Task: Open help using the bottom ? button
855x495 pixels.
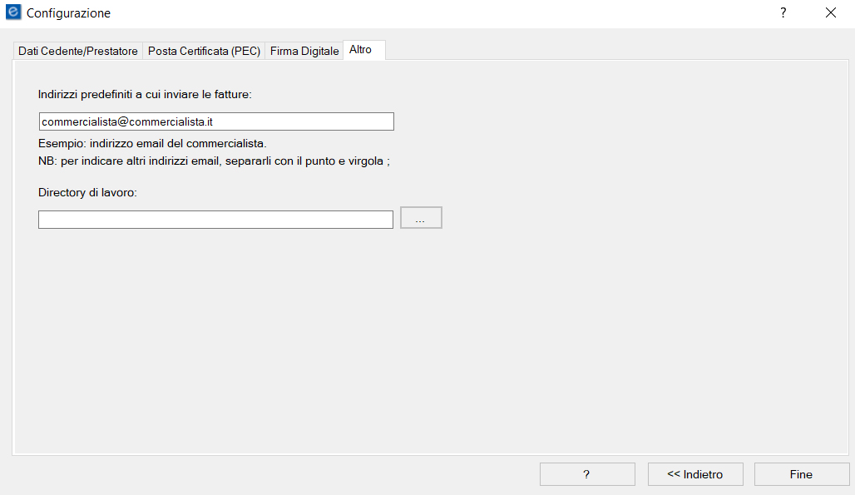Action: coord(587,474)
